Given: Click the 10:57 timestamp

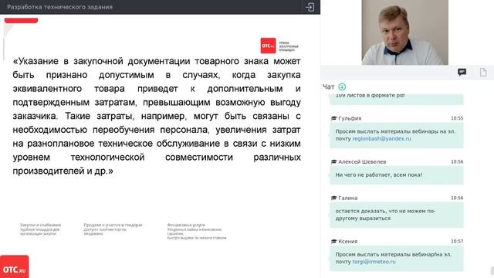Looking at the screenshot, I should tap(457, 242).
